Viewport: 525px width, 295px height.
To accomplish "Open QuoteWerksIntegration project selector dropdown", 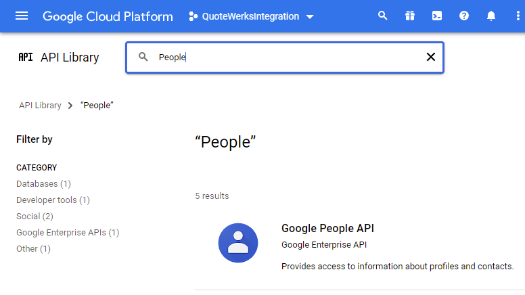I will [252, 16].
